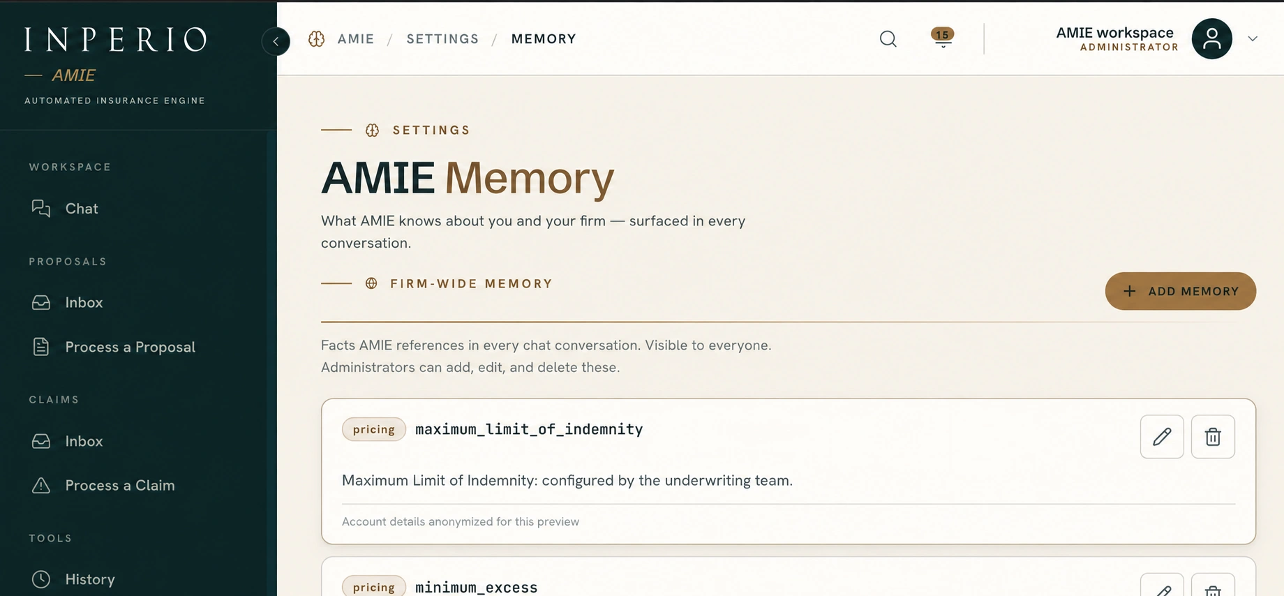Edit the maximum_limit_of_indemnity memory
Screen dimensions: 1284x596
click(x=1161, y=437)
